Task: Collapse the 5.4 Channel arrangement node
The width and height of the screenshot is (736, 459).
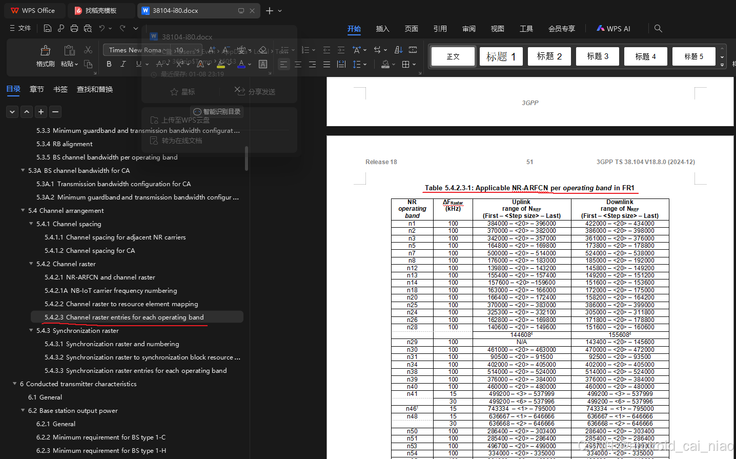Action: (23, 210)
